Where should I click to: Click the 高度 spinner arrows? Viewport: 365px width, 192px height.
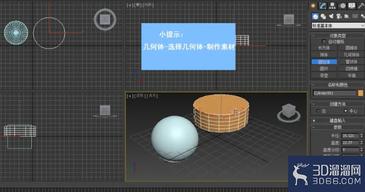click(361, 143)
